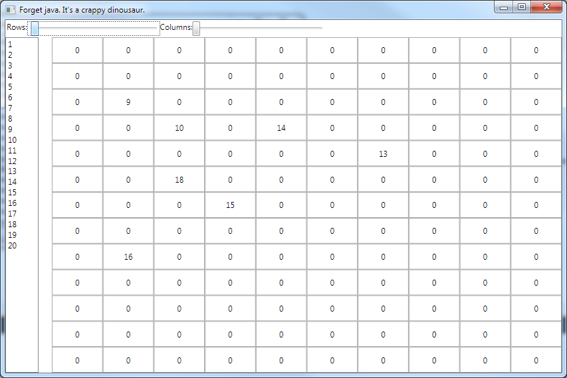Select item 5 in the list
567x378 pixels.
tap(22, 87)
